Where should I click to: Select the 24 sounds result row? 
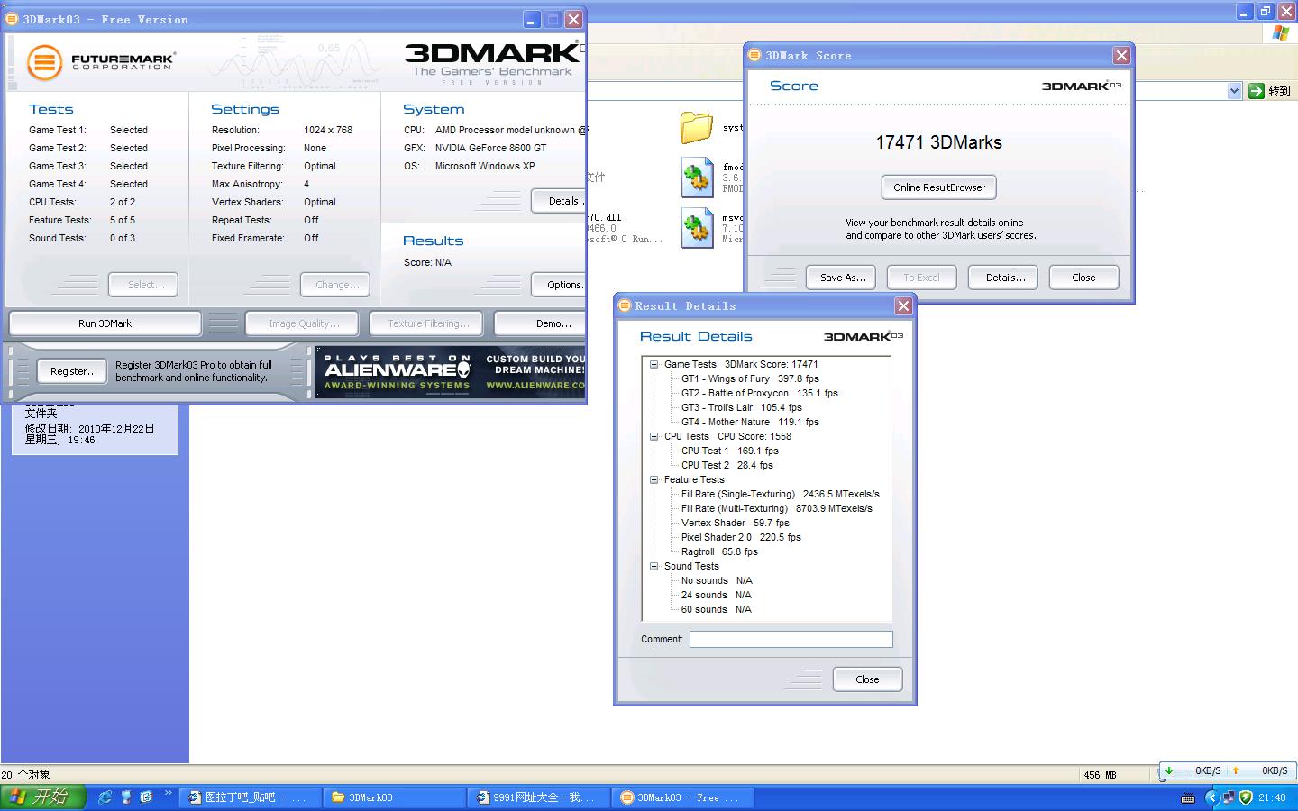(x=717, y=595)
